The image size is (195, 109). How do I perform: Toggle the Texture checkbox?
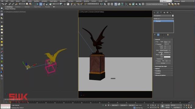tap(156, 61)
